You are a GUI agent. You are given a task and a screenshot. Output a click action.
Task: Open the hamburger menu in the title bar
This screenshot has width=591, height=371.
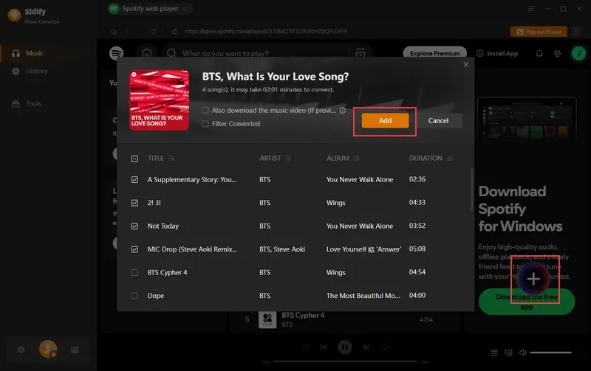click(530, 8)
